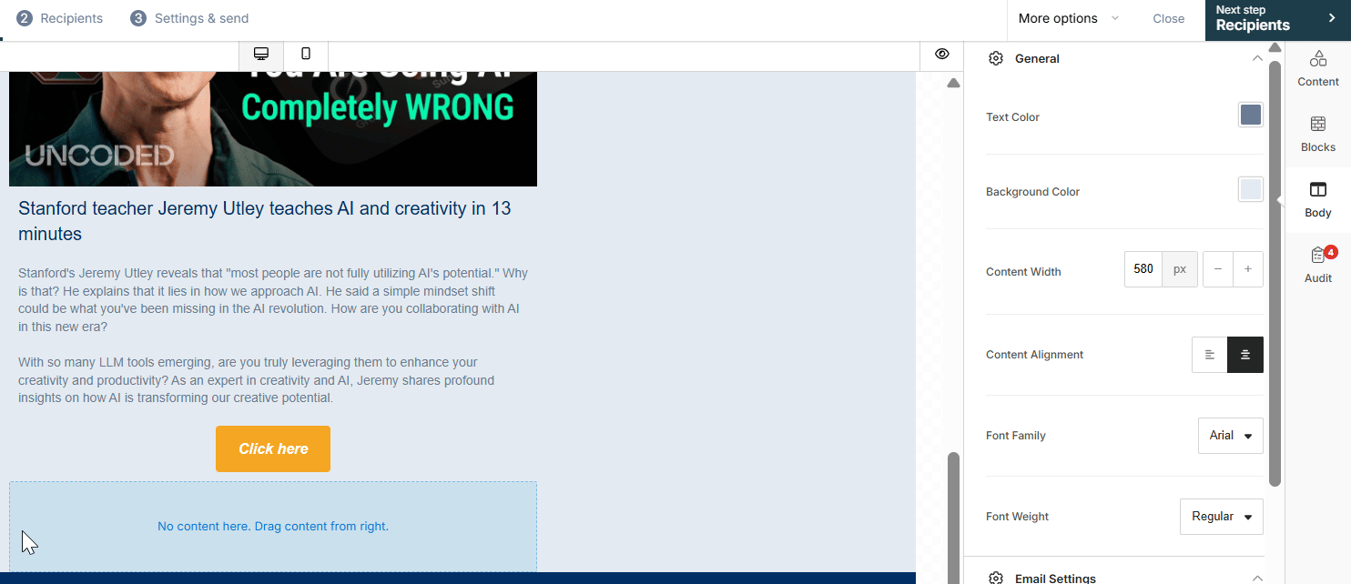Screen dimensions: 1351x584
Task: Click the empty 'No content here' drop zone
Action: [273, 527]
